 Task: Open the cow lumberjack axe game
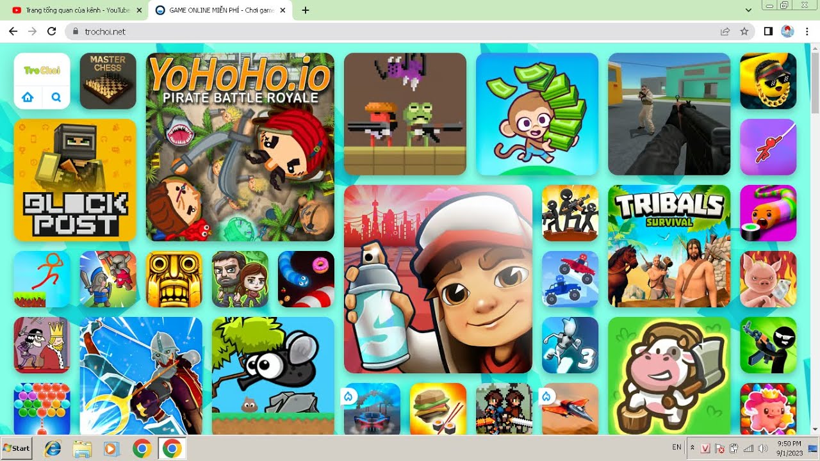tap(669, 376)
